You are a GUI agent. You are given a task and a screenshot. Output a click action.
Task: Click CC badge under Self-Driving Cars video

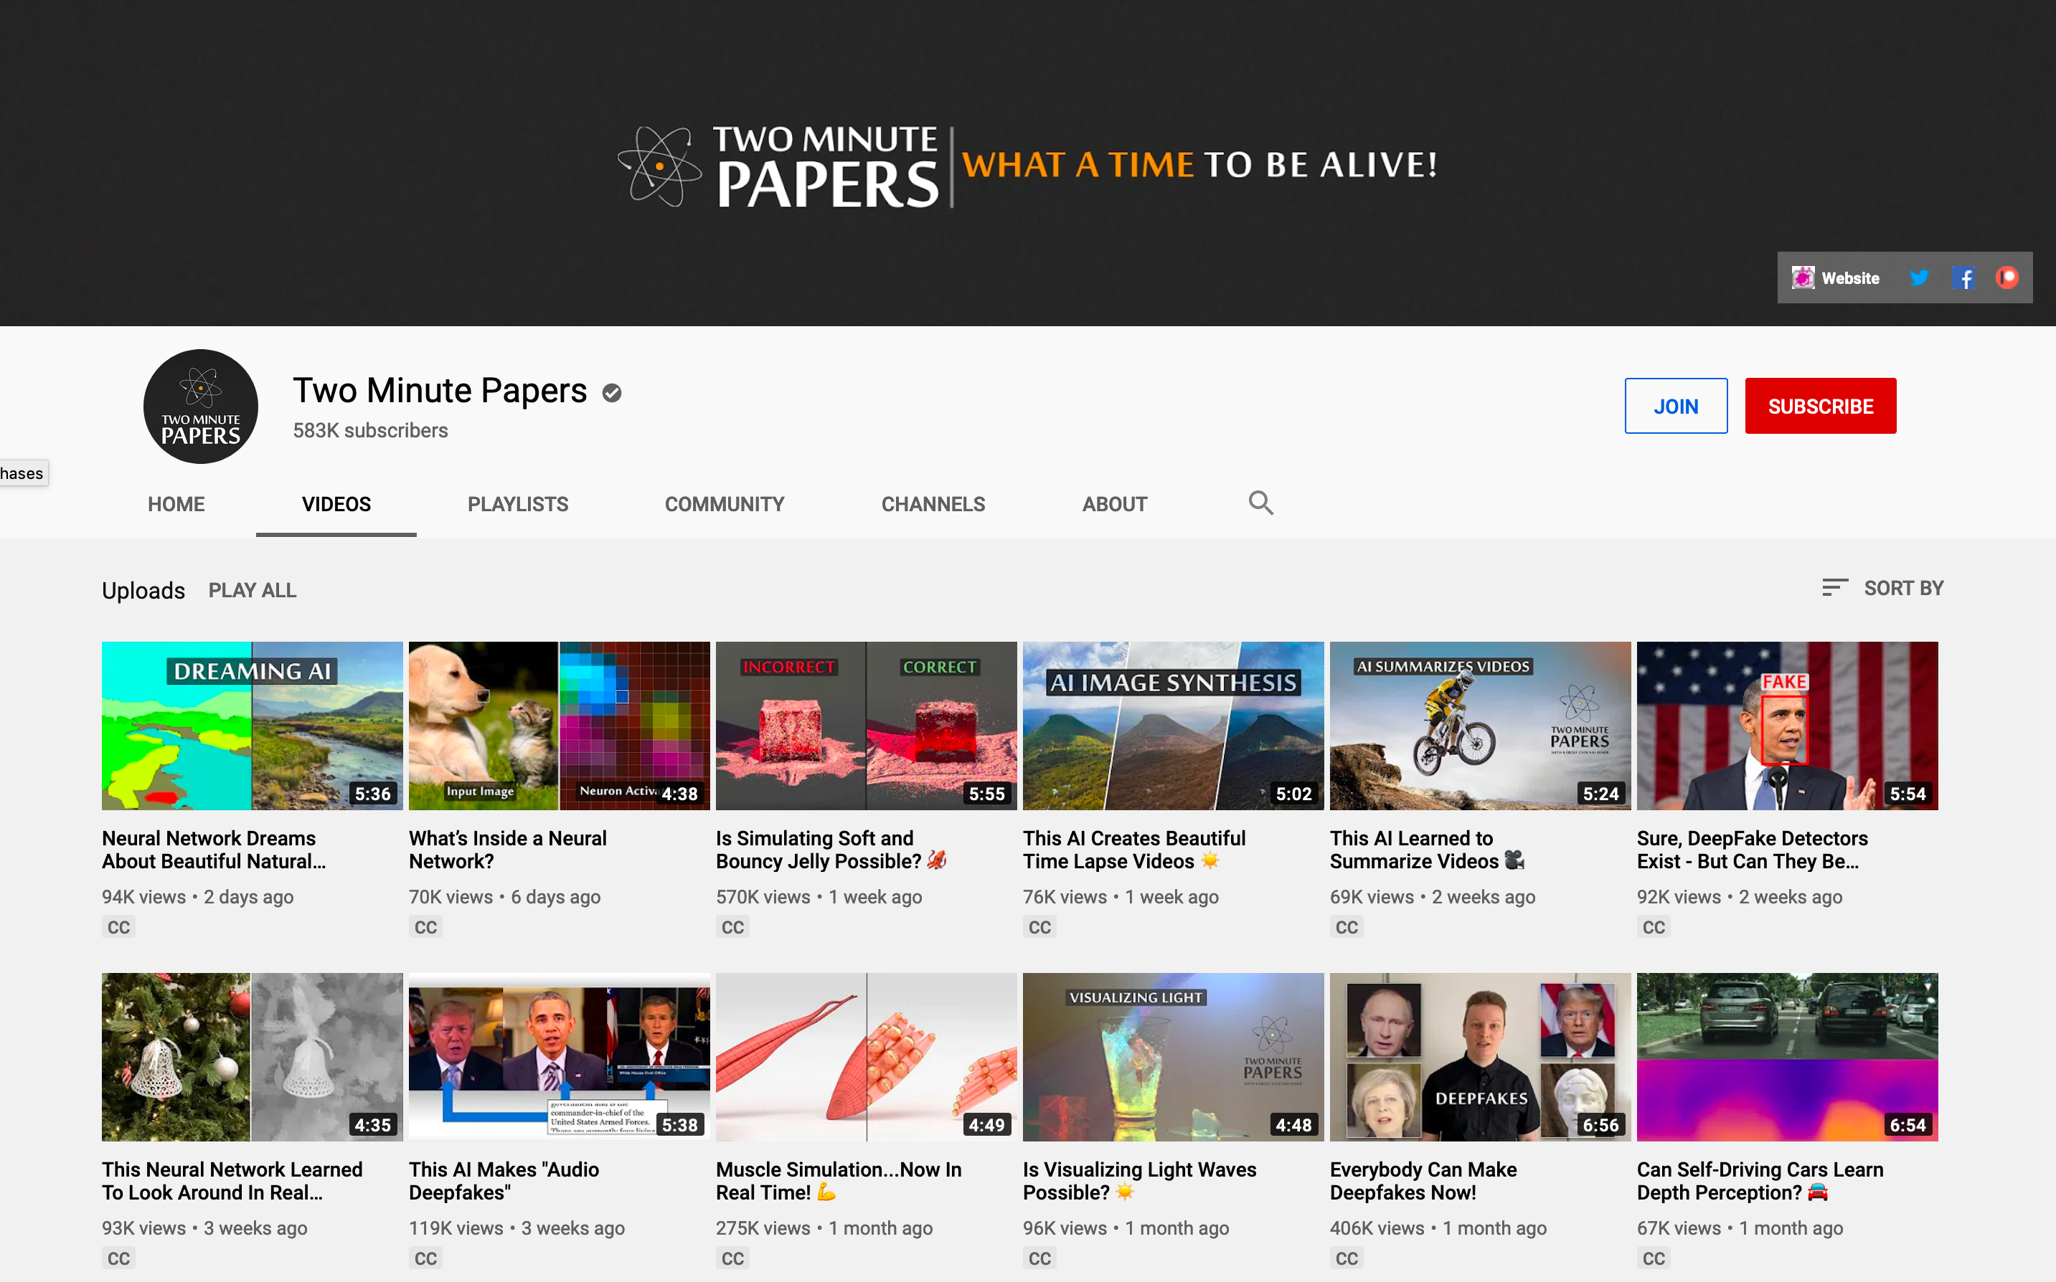1654,1258
